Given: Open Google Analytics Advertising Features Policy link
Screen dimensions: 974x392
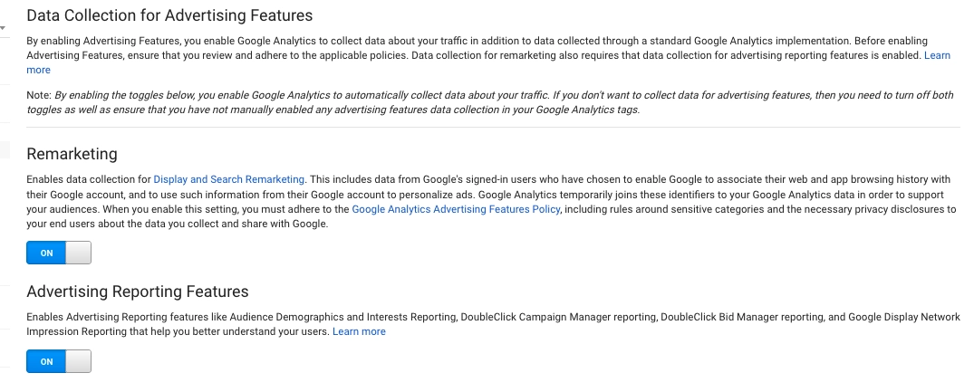Looking at the screenshot, I should [456, 209].
